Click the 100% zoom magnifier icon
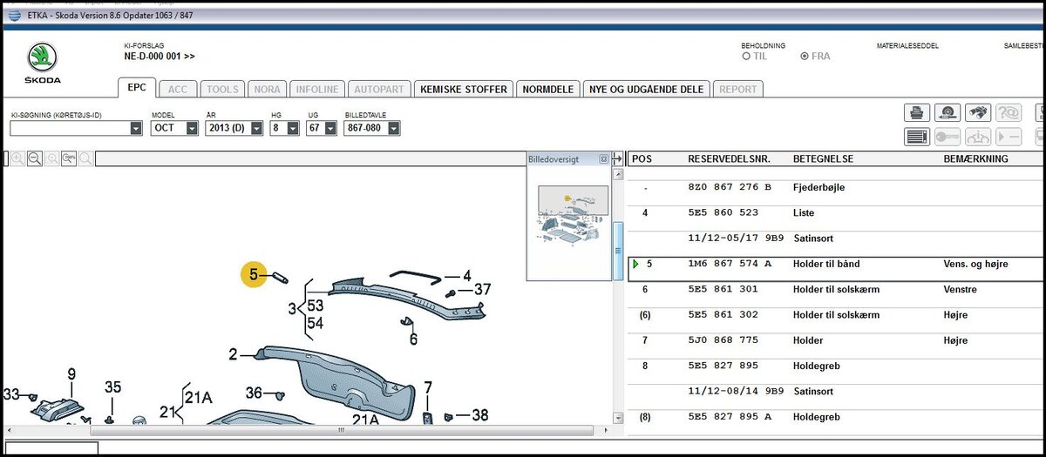The height and width of the screenshot is (457, 1046). [69, 158]
